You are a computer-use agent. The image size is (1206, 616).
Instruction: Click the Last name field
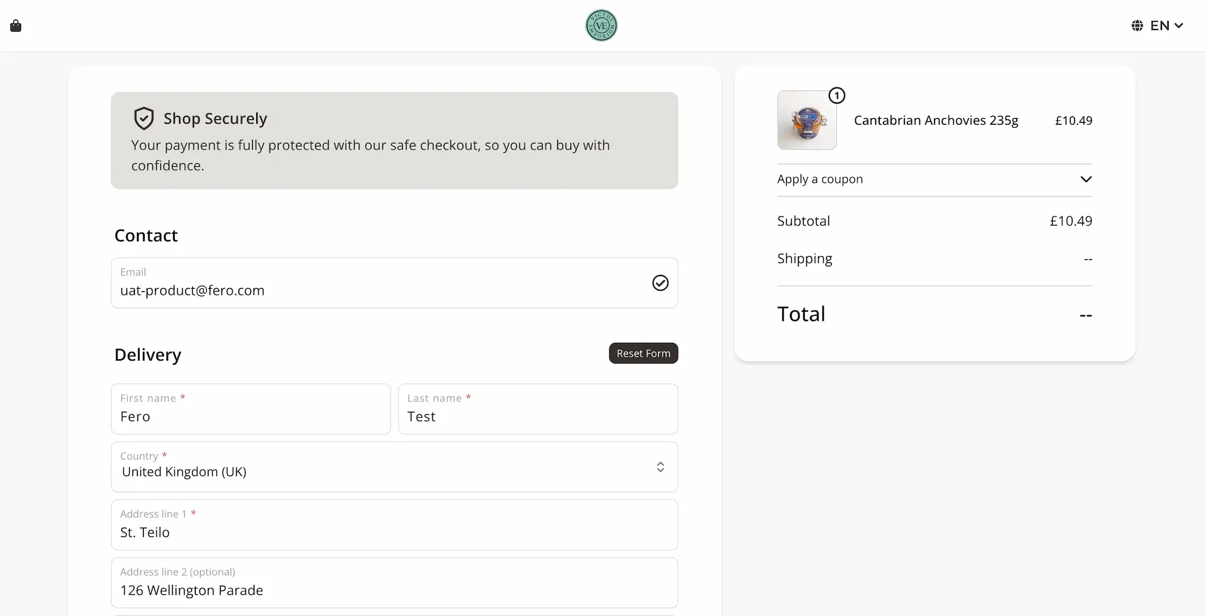pos(538,416)
